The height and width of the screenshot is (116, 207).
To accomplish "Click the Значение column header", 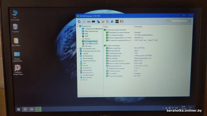I will (138, 27).
